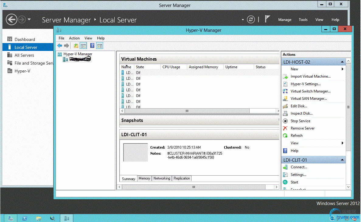This screenshot has width=361, height=222.
Task: Click the Refresh icon in Server Manager header
Action: tap(251, 19)
